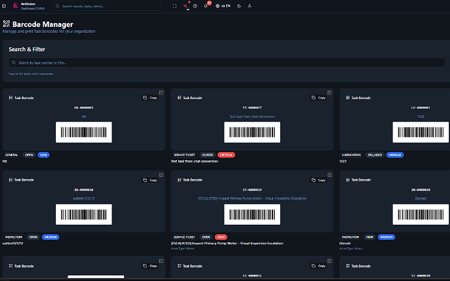Copy the ST-0000011 barcode
The width and height of the screenshot is (450, 281).
[319, 266]
